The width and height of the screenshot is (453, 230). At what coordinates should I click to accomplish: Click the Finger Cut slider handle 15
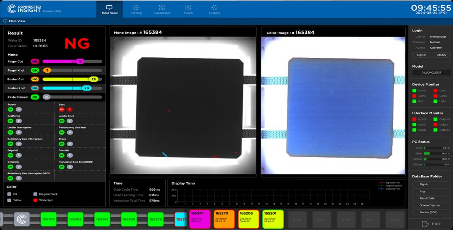(80, 61)
